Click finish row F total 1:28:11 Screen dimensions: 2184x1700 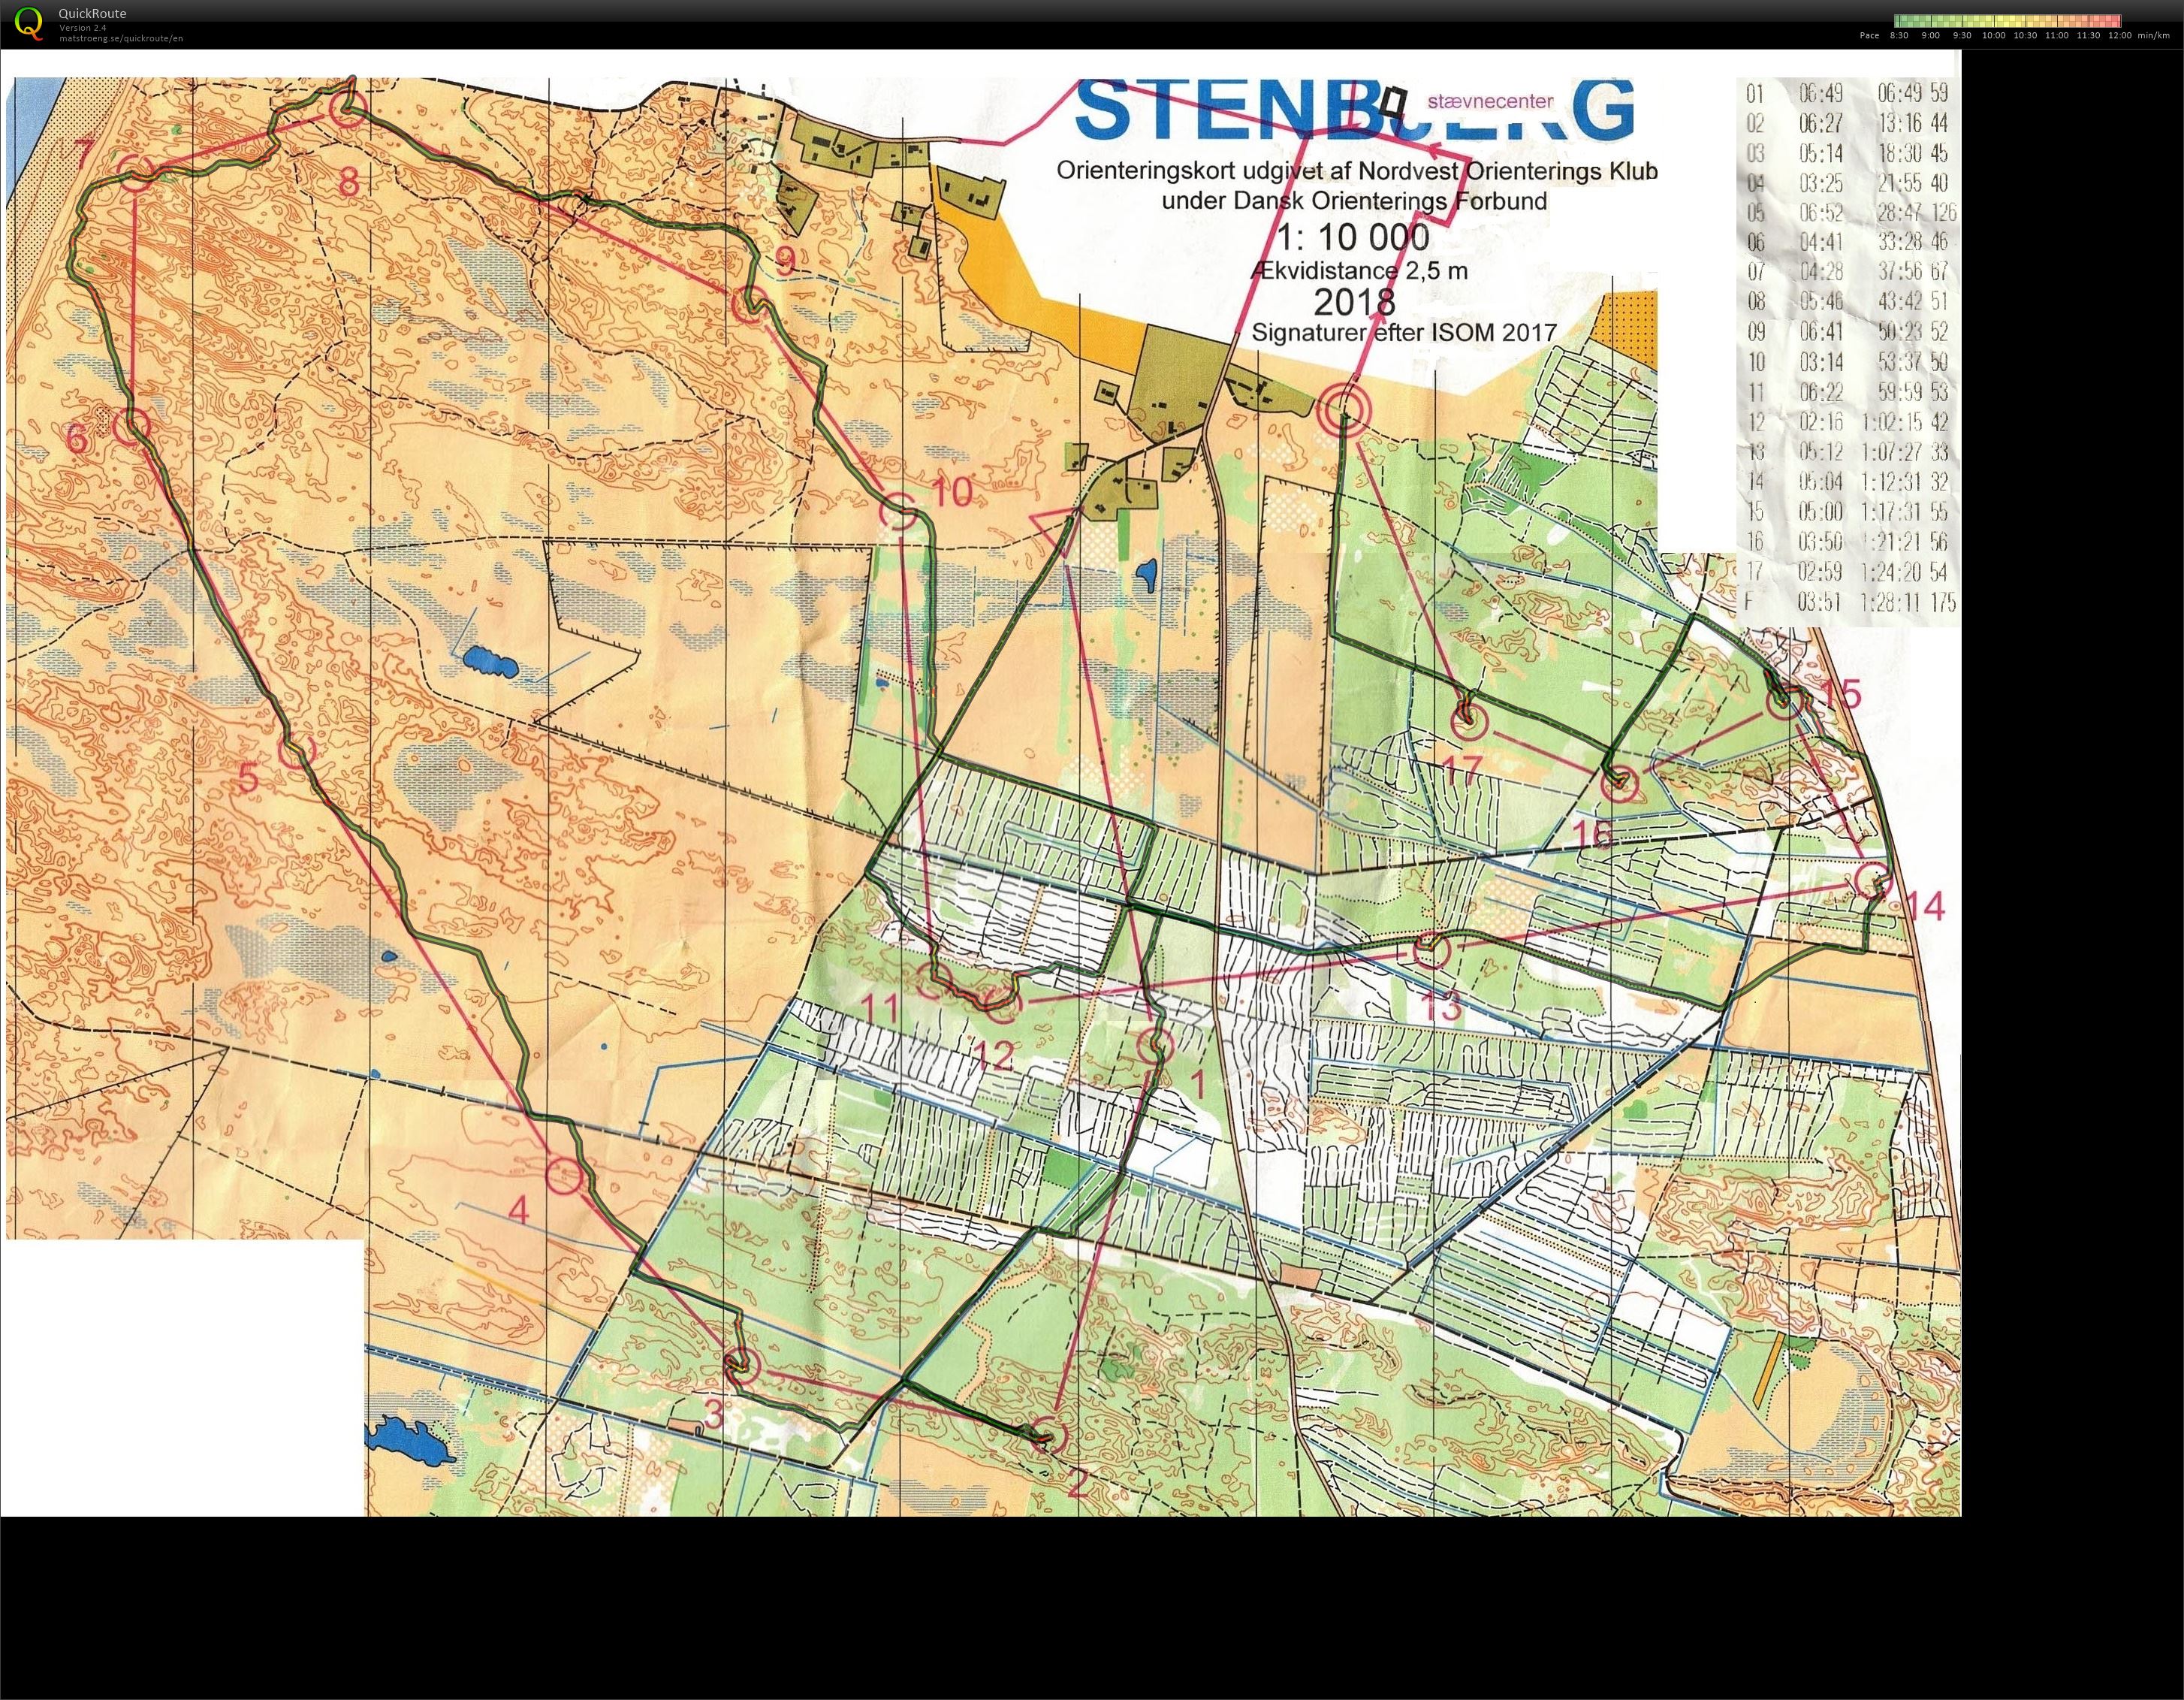tap(1891, 603)
